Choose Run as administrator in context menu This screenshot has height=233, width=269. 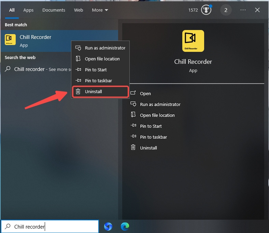100,48
